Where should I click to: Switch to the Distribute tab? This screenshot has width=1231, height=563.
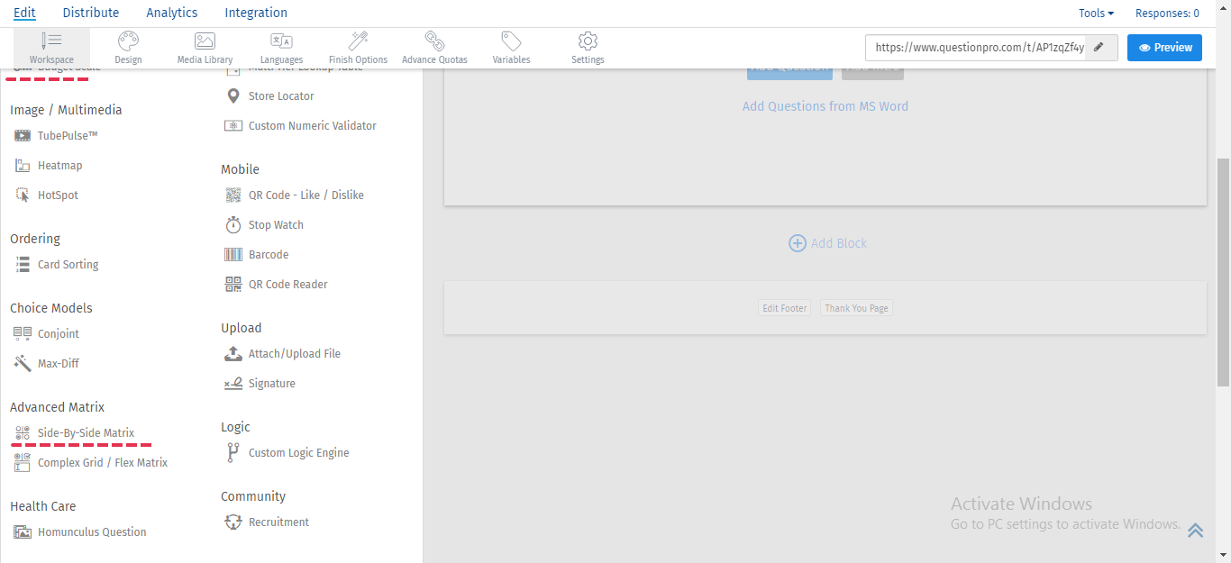(x=91, y=13)
